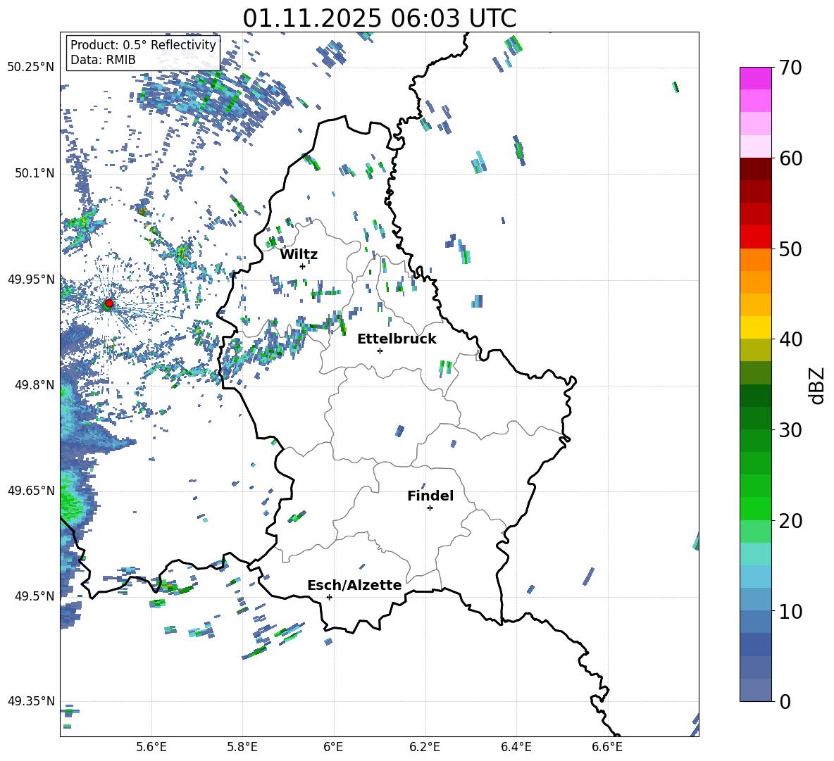Pick the dark red colorbar segment below 60

[756, 169]
